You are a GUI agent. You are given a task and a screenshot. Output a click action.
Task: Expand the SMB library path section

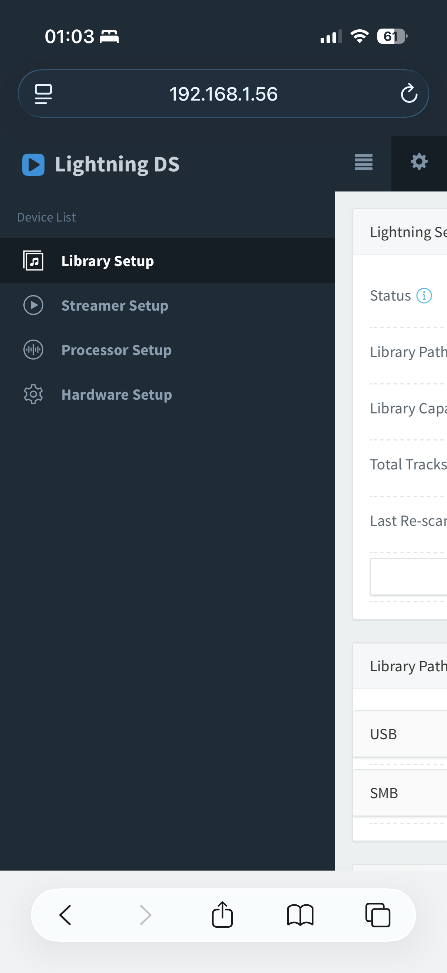(x=400, y=793)
